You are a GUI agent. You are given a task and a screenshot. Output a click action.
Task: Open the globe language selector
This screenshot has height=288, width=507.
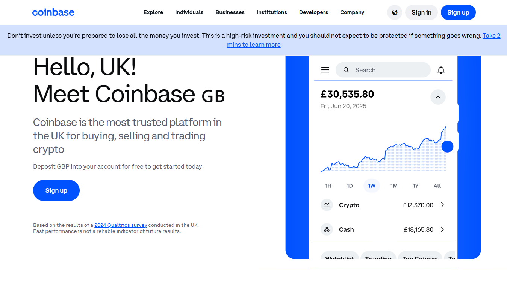[x=395, y=12]
